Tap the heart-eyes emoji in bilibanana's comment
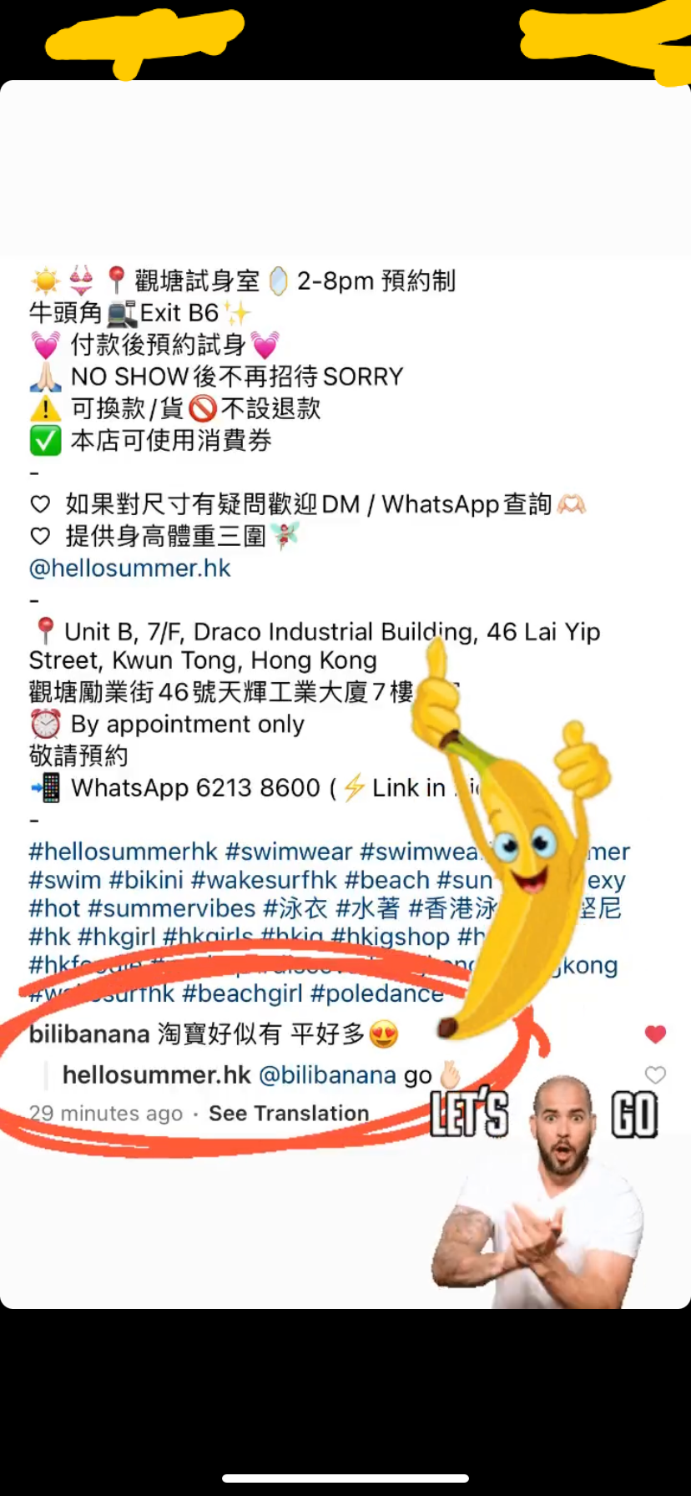 (x=384, y=1034)
